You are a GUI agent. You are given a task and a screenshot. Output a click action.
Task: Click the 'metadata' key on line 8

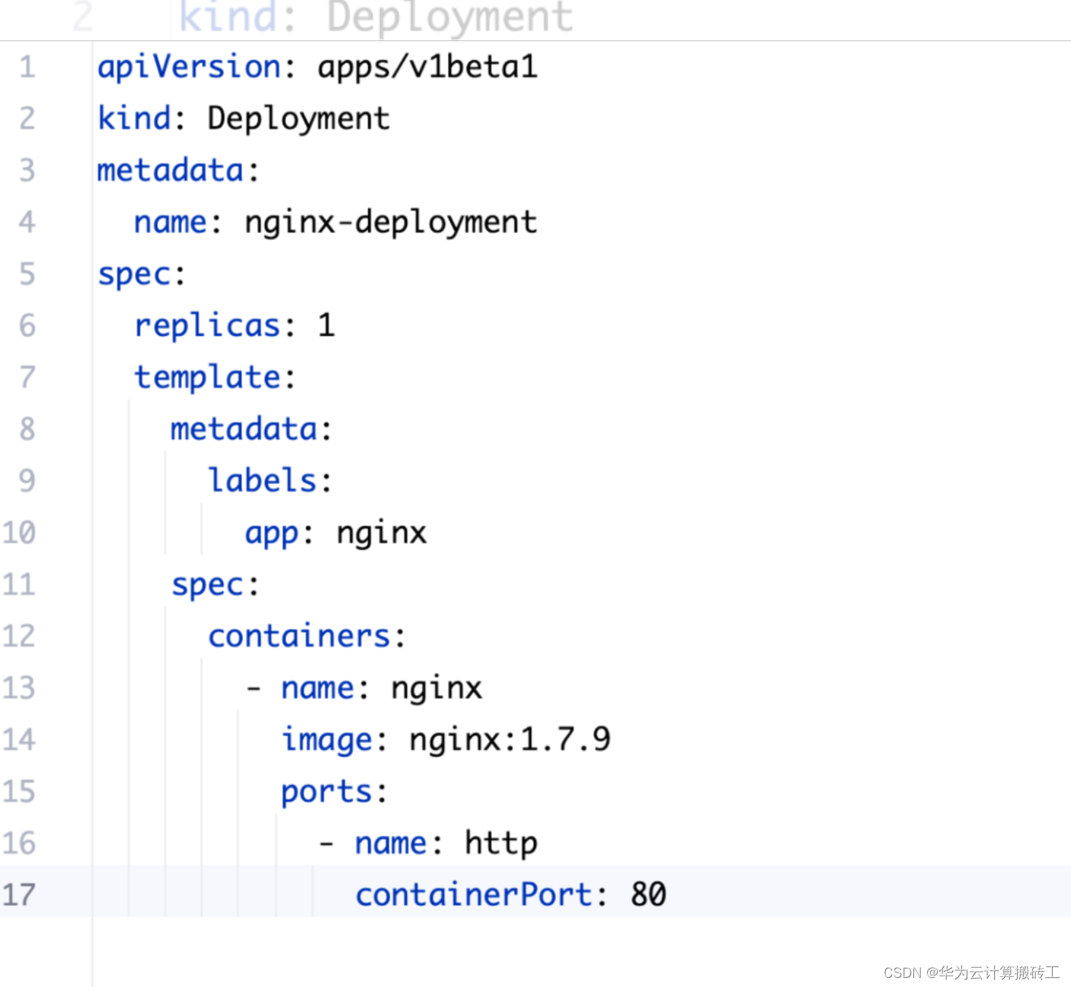(244, 429)
